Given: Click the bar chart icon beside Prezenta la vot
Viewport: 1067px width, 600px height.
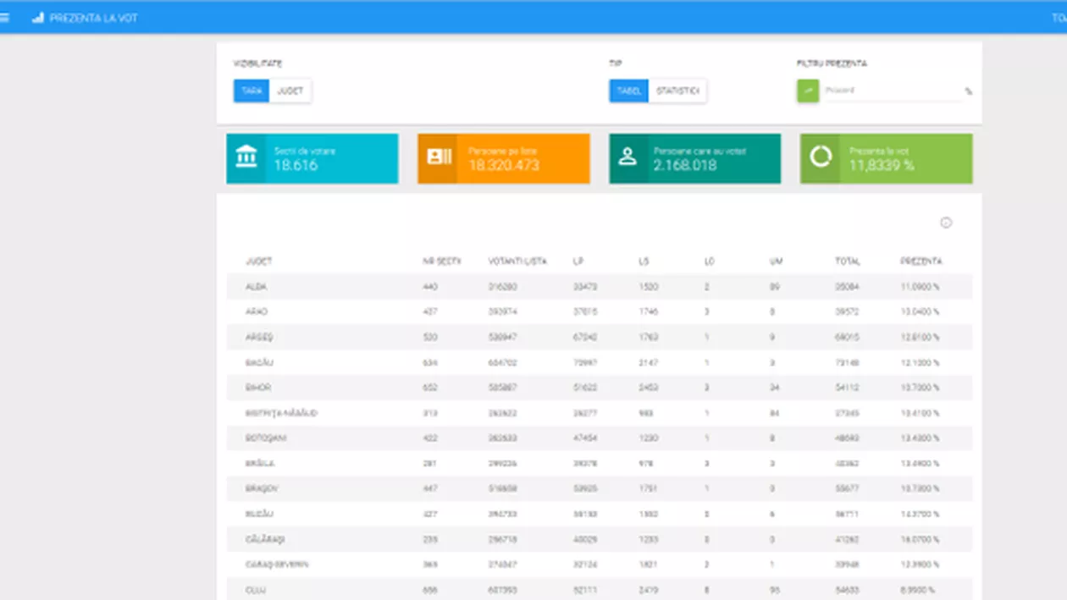Looking at the screenshot, I should [x=37, y=18].
